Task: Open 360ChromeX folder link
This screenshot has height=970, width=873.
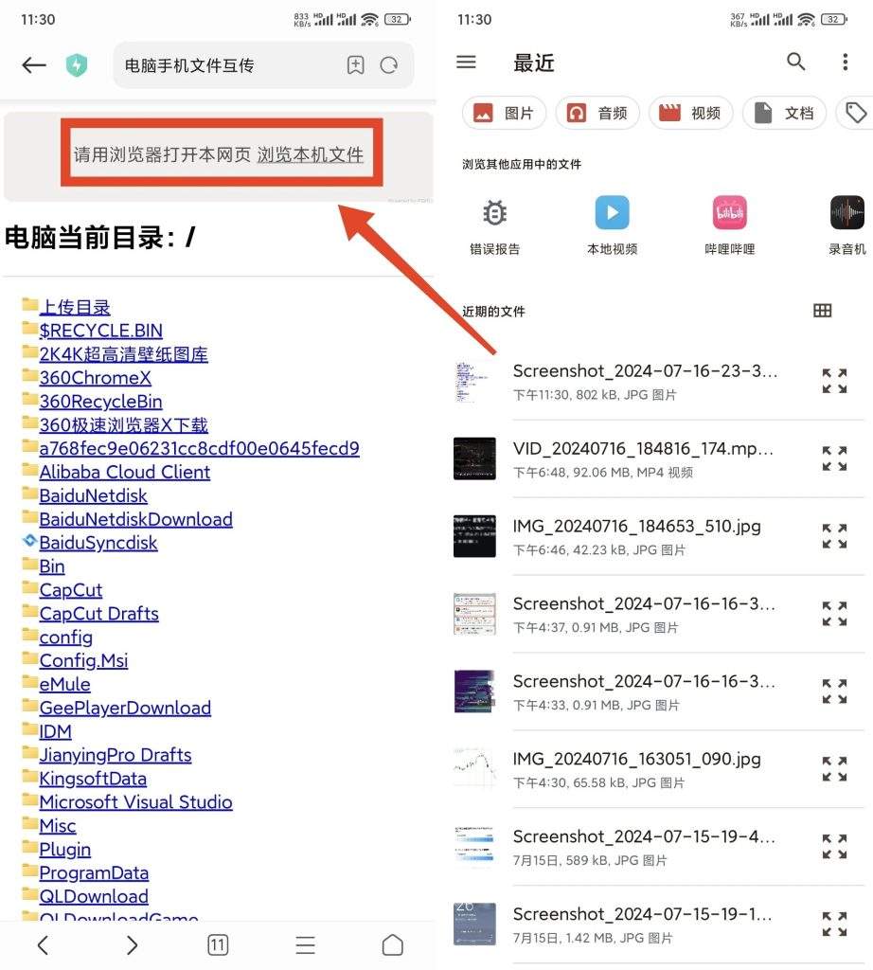Action: coord(96,377)
